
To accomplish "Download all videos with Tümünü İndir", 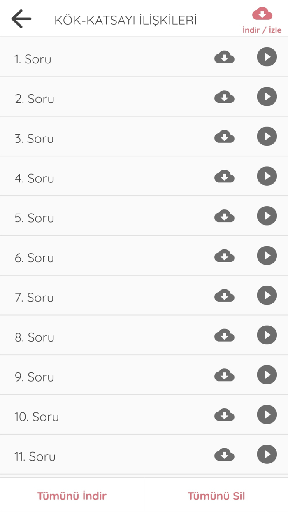I will (x=72, y=496).
